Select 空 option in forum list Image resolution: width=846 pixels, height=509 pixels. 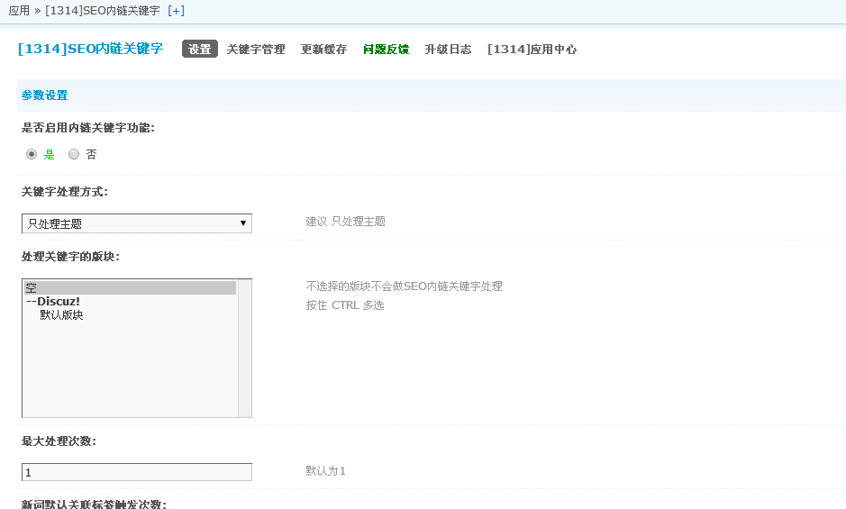tap(130, 287)
